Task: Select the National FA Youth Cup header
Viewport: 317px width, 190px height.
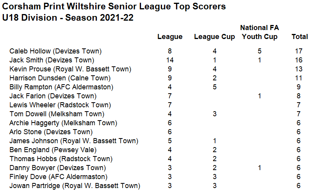Action: tap(259, 32)
